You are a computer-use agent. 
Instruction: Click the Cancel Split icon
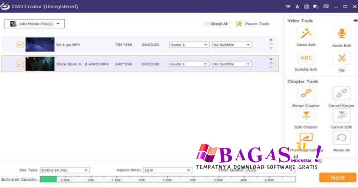[342, 116]
